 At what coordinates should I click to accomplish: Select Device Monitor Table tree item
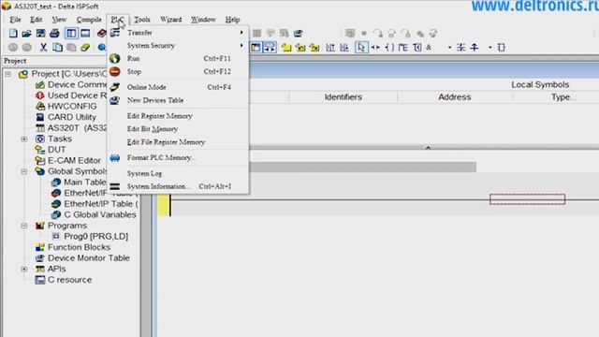pos(89,258)
